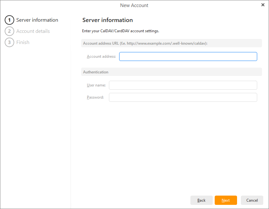Select the 'Account details' wizard step label
Viewport: 269px width, 209px height.
click(x=33, y=31)
